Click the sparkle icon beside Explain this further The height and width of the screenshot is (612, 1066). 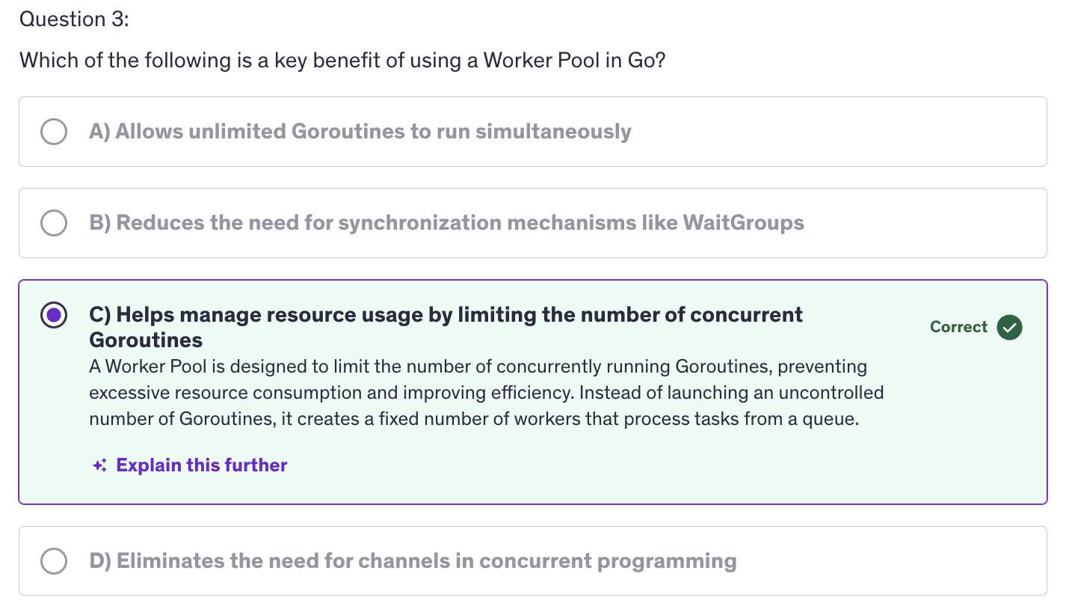coord(99,465)
